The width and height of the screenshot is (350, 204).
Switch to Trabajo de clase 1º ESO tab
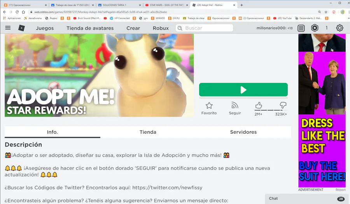click(72, 5)
